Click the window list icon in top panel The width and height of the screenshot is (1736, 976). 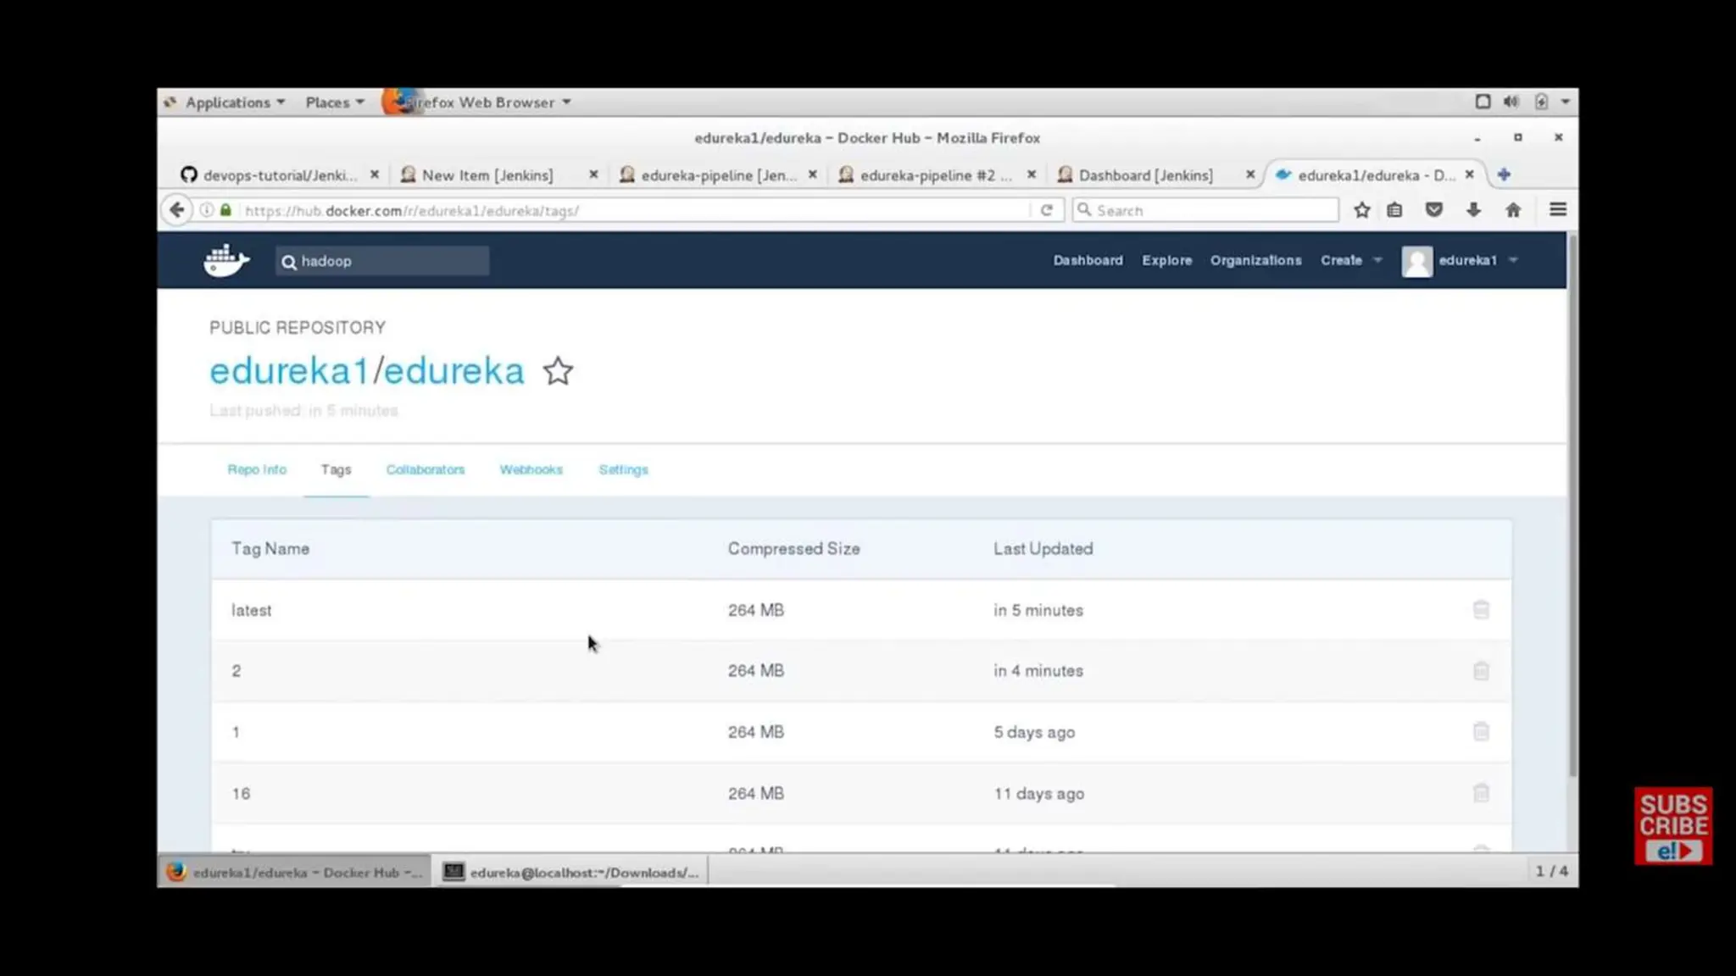1483,102
